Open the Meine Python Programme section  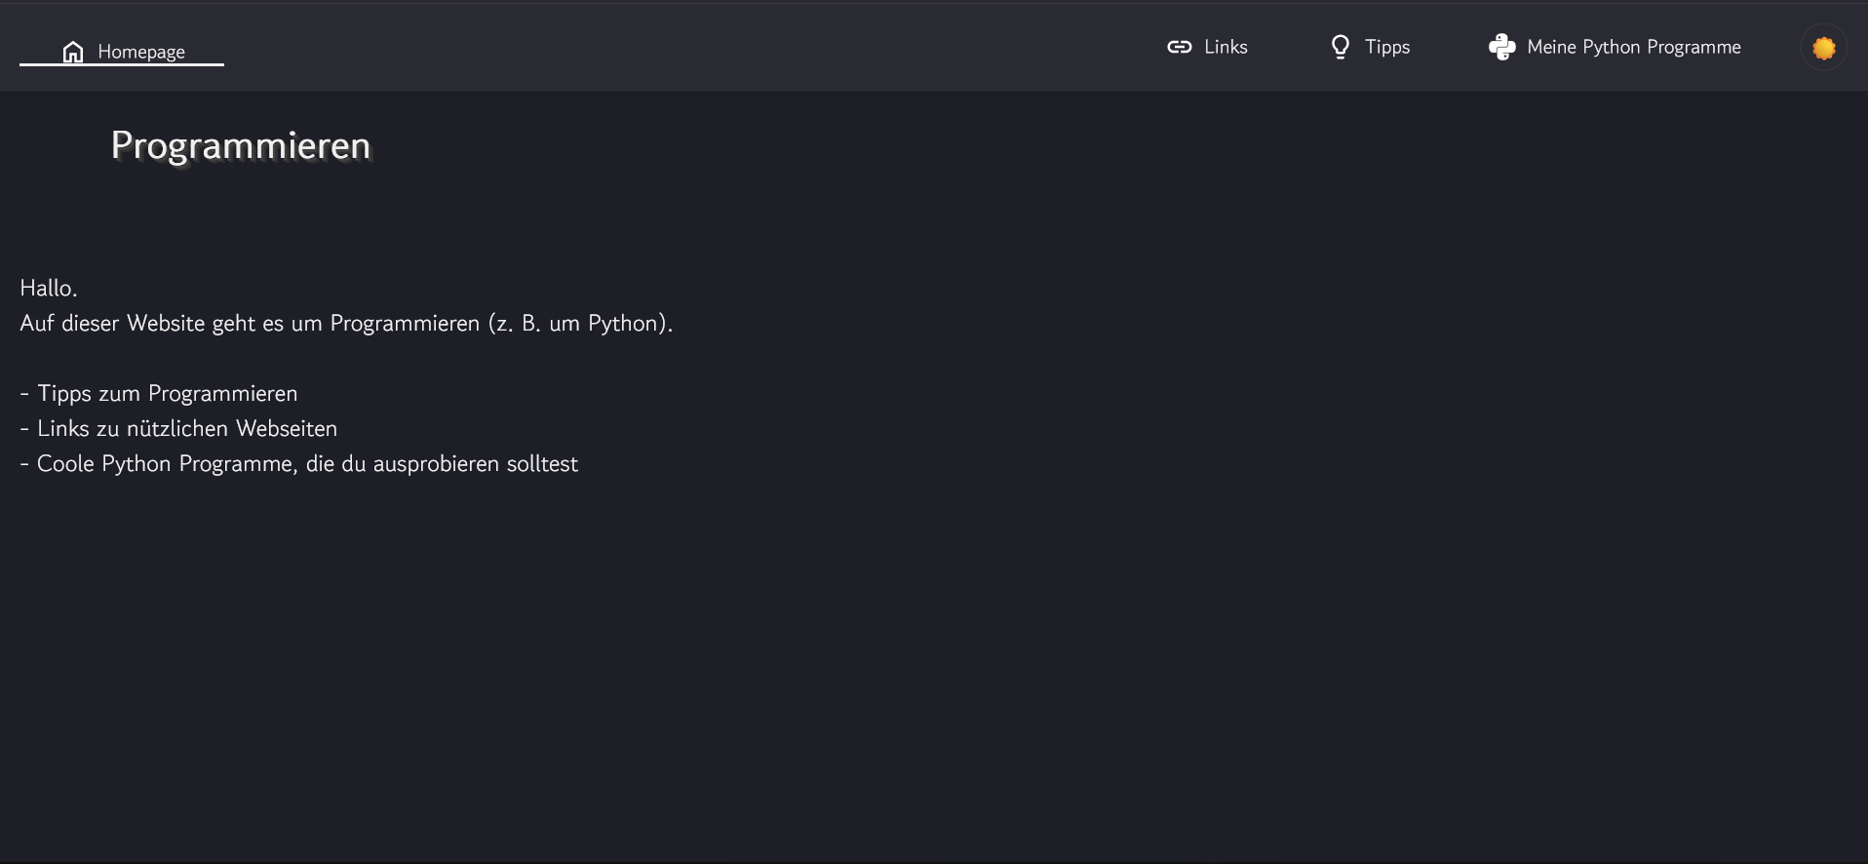(x=1634, y=46)
